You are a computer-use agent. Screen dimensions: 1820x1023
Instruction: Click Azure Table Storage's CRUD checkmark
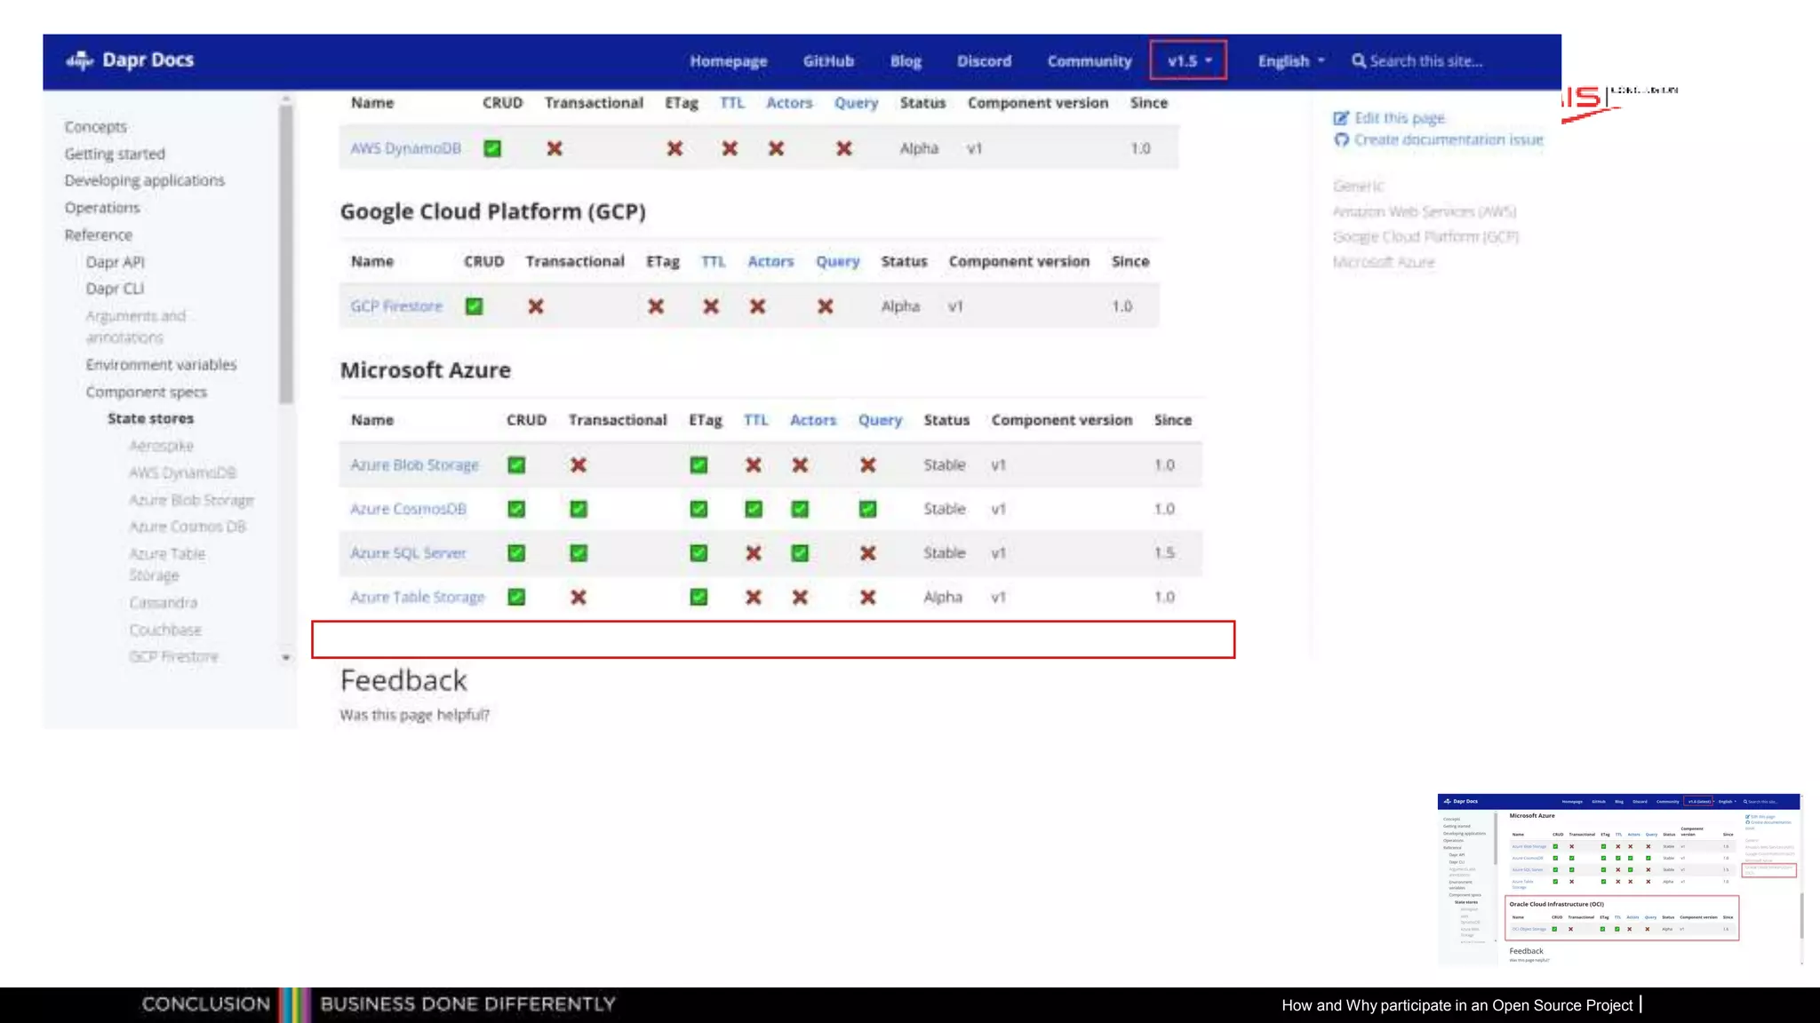[x=516, y=598]
